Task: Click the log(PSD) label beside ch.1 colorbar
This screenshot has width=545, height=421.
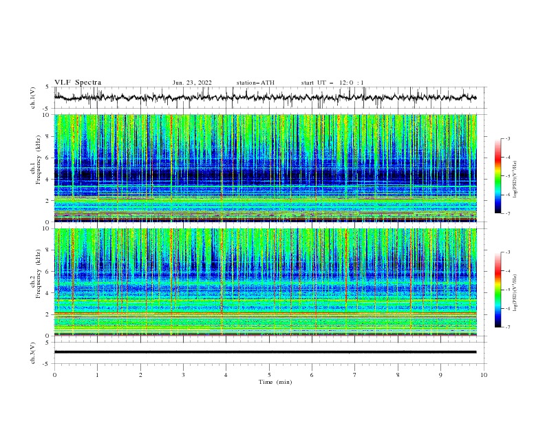Action: click(x=515, y=180)
